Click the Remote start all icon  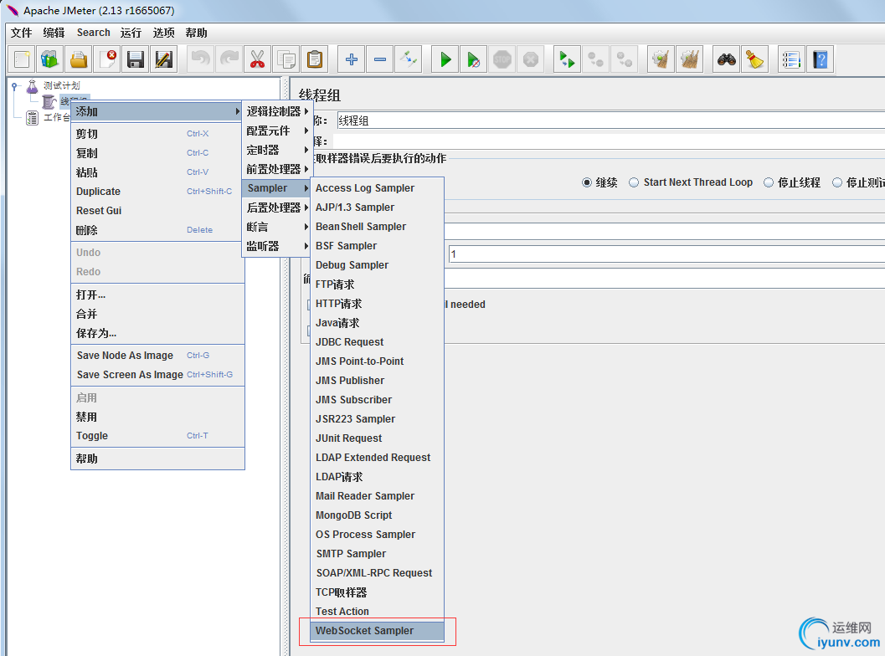click(x=567, y=59)
